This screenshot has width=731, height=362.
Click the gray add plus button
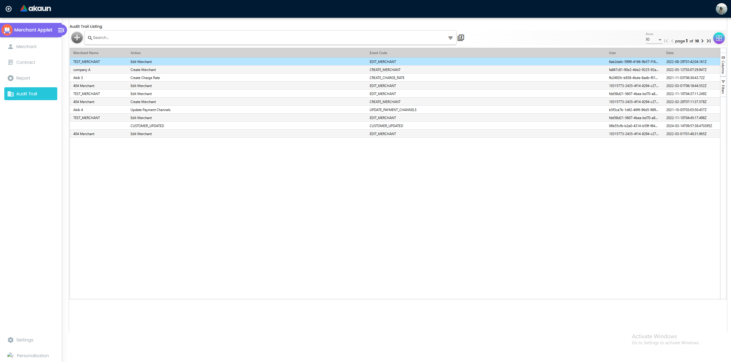[77, 38]
